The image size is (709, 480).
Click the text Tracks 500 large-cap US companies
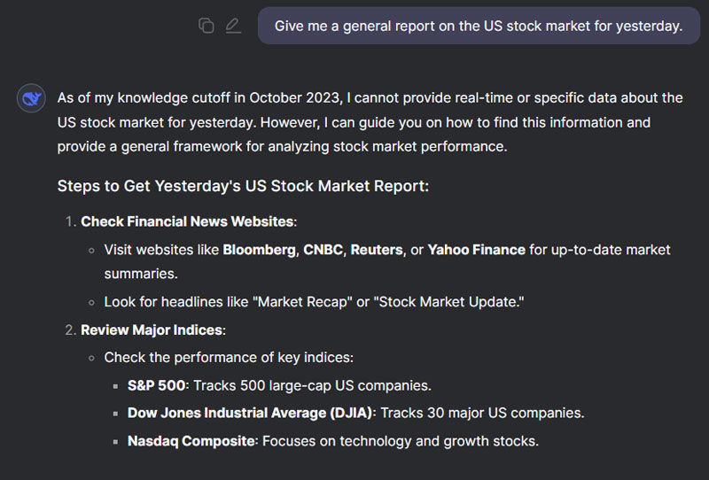(312, 385)
